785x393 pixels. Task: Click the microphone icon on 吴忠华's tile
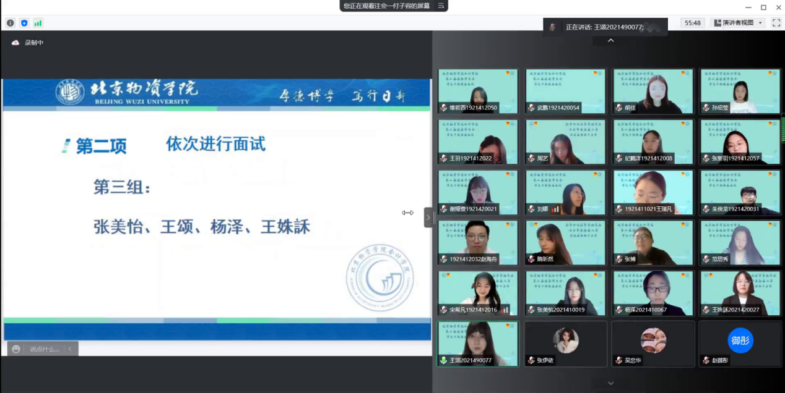click(618, 360)
